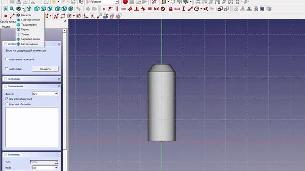Select the top view cube icon
Image resolution: width=305 pixels, height=171 pixels.
point(43,9)
